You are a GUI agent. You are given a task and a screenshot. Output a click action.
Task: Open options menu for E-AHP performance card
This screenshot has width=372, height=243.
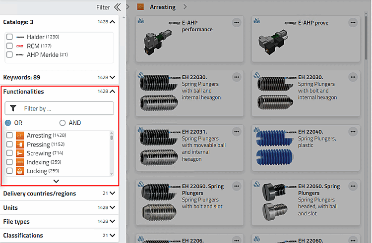pos(237,23)
